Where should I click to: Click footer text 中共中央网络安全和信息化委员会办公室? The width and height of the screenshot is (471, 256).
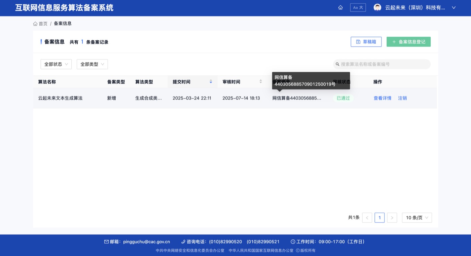pos(190,251)
